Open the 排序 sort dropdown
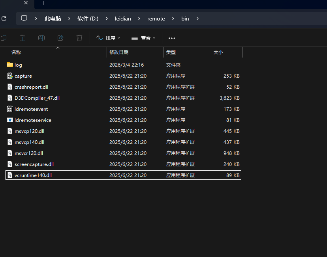Image resolution: width=327 pixels, height=257 pixels. click(109, 38)
